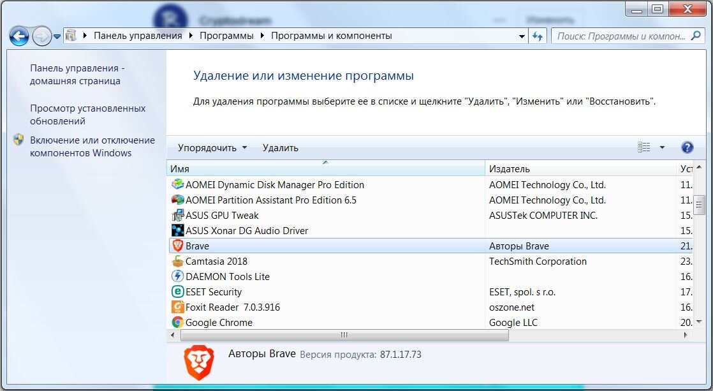
Task: Select Foxit Reader 7.0.3.916 entry
Action: coord(233,307)
